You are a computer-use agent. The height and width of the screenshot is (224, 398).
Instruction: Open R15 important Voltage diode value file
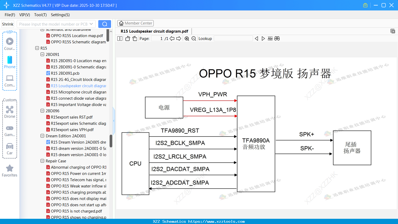point(76,105)
